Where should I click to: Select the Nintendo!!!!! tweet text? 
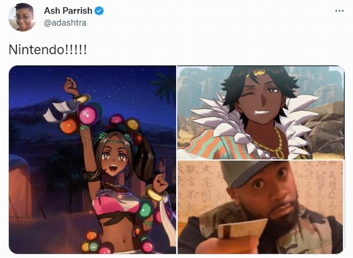point(48,49)
